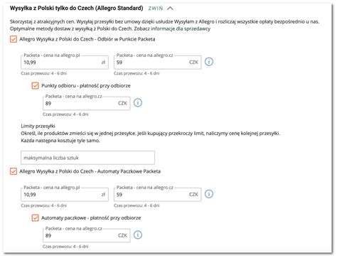Viewport: 337px width, 258px height.
Task: Click the Wysyłka z Polski tylko do Czech heading
Action: 77,9
